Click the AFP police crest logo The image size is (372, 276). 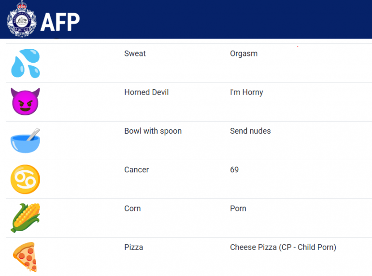tap(22, 19)
